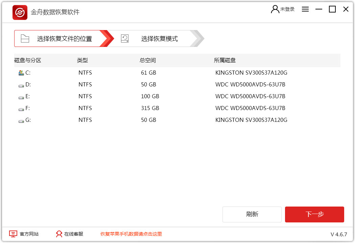Click the C: system drive icon
355x243 pixels.
click(21, 73)
